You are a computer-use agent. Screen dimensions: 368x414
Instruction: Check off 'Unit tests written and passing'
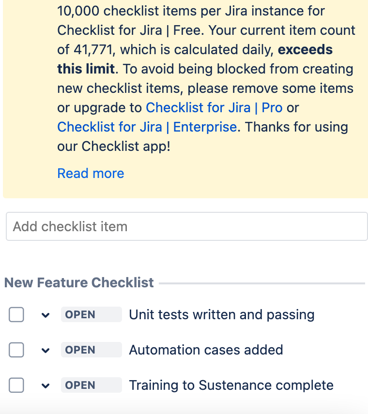[x=16, y=314]
